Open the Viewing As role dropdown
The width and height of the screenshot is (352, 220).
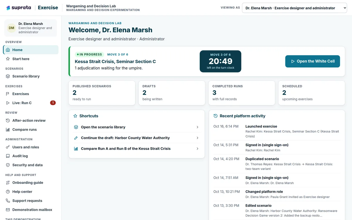295,8
